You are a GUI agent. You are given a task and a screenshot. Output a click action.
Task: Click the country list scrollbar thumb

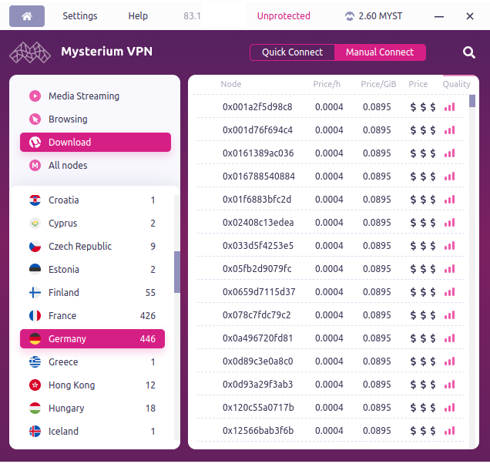point(177,271)
